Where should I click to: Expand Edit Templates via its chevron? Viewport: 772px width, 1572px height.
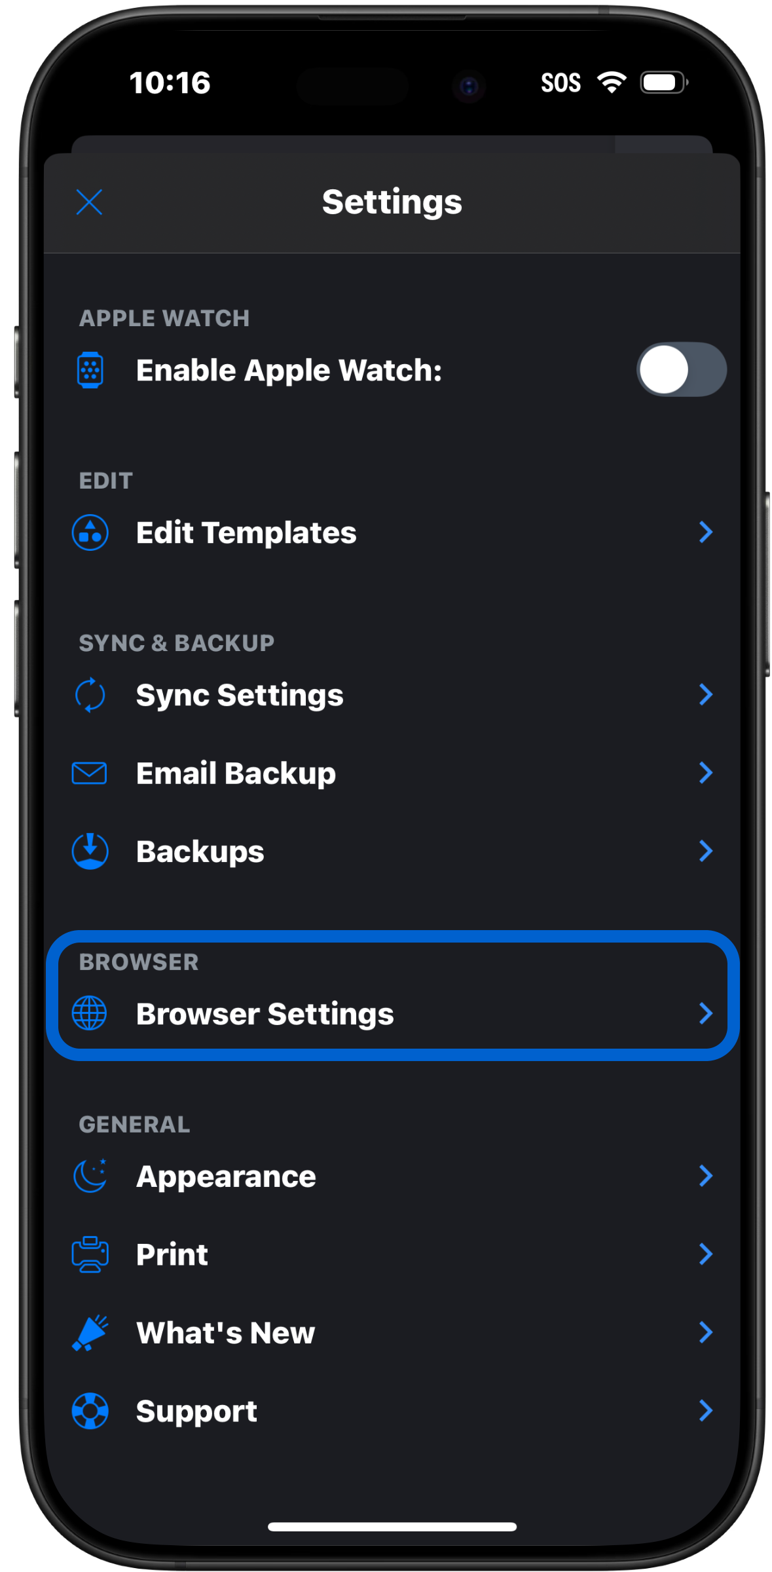pyautogui.click(x=705, y=533)
